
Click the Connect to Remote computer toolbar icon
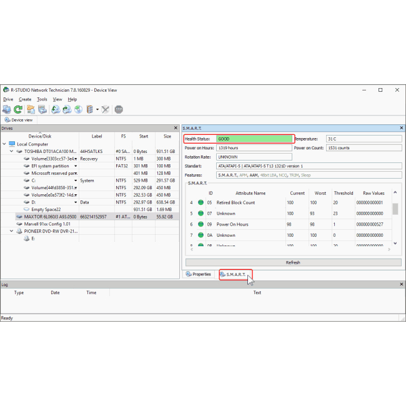(x=7, y=109)
